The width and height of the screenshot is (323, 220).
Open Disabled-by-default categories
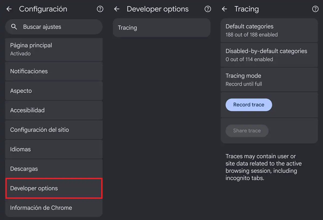[269, 55]
